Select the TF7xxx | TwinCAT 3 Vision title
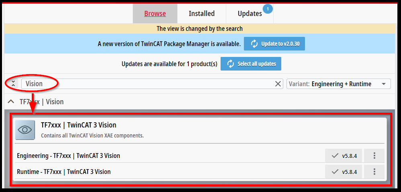The height and width of the screenshot is (192, 401). click(x=79, y=125)
